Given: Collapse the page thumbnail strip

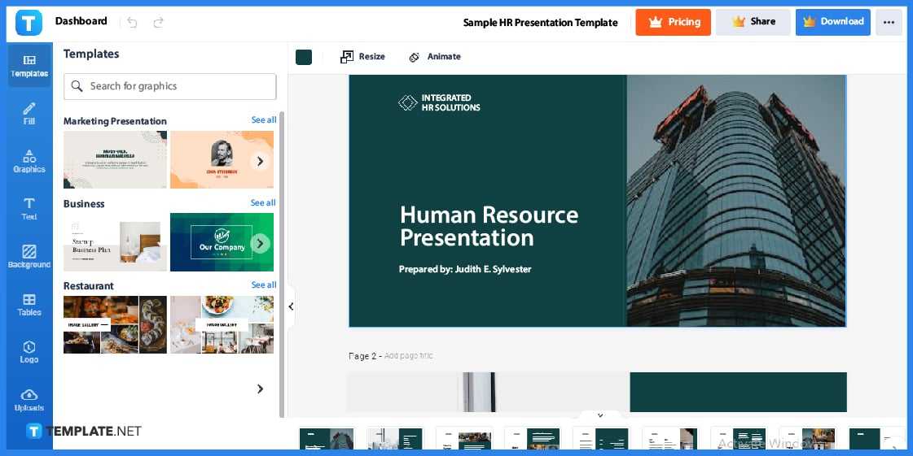Looking at the screenshot, I should [x=600, y=415].
